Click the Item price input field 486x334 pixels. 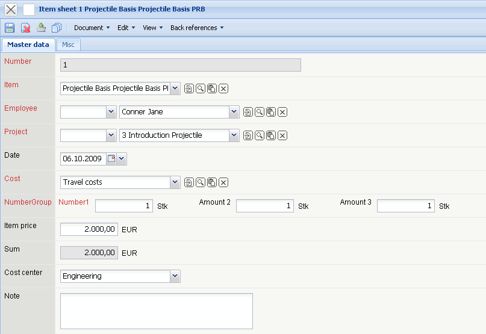click(x=89, y=229)
